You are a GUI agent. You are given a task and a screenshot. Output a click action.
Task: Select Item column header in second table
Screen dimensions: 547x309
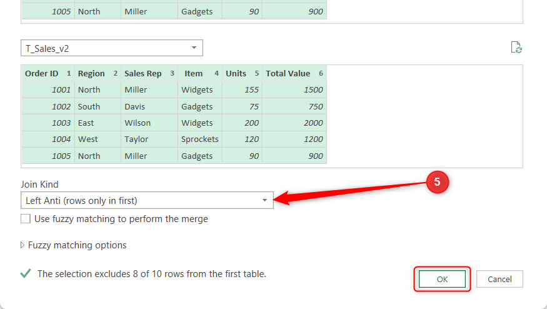pos(200,73)
